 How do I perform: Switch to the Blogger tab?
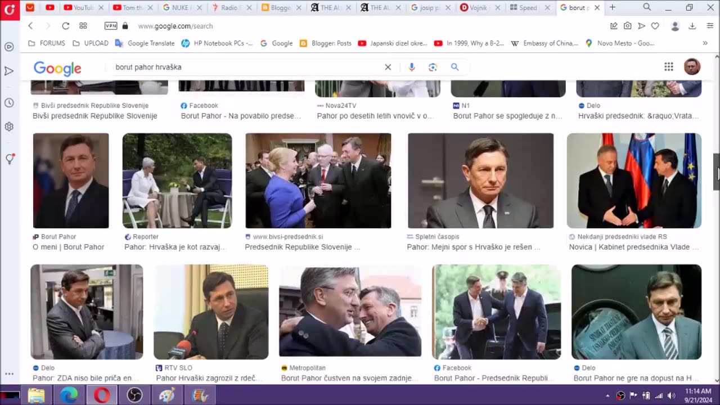(281, 8)
